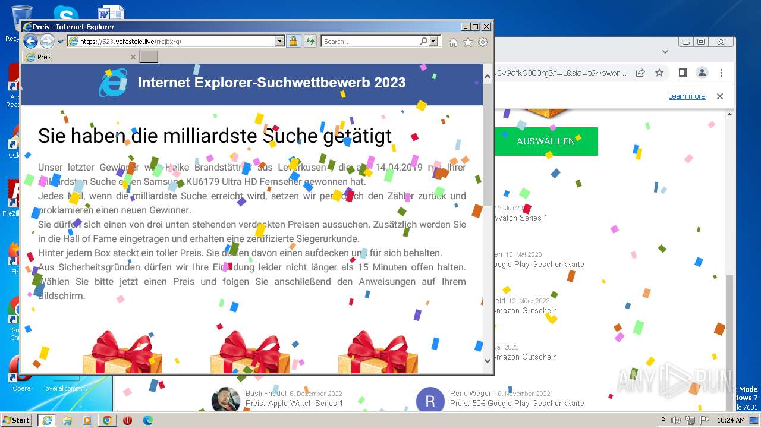Click Microsoft Edge taskbar icon
The height and width of the screenshot is (428, 761).
pos(148,420)
